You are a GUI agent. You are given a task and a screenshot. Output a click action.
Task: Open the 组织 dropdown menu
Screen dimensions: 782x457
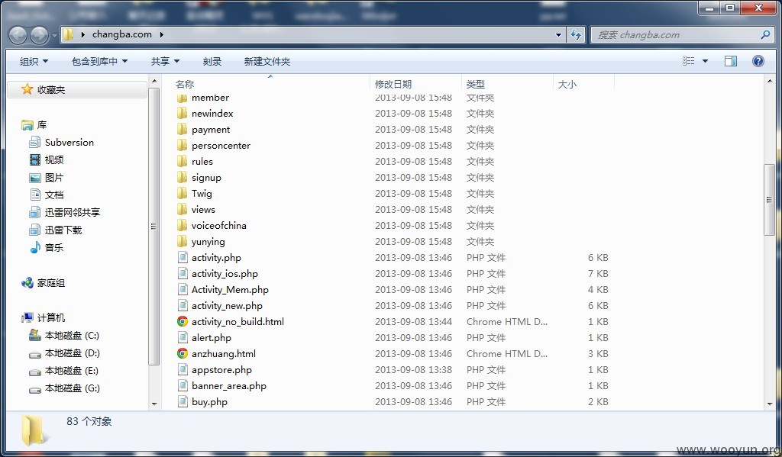pyautogui.click(x=34, y=61)
